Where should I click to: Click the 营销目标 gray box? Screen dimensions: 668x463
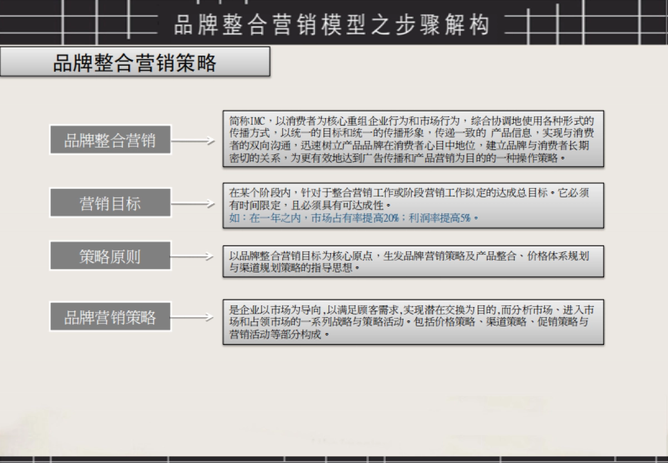[111, 202]
